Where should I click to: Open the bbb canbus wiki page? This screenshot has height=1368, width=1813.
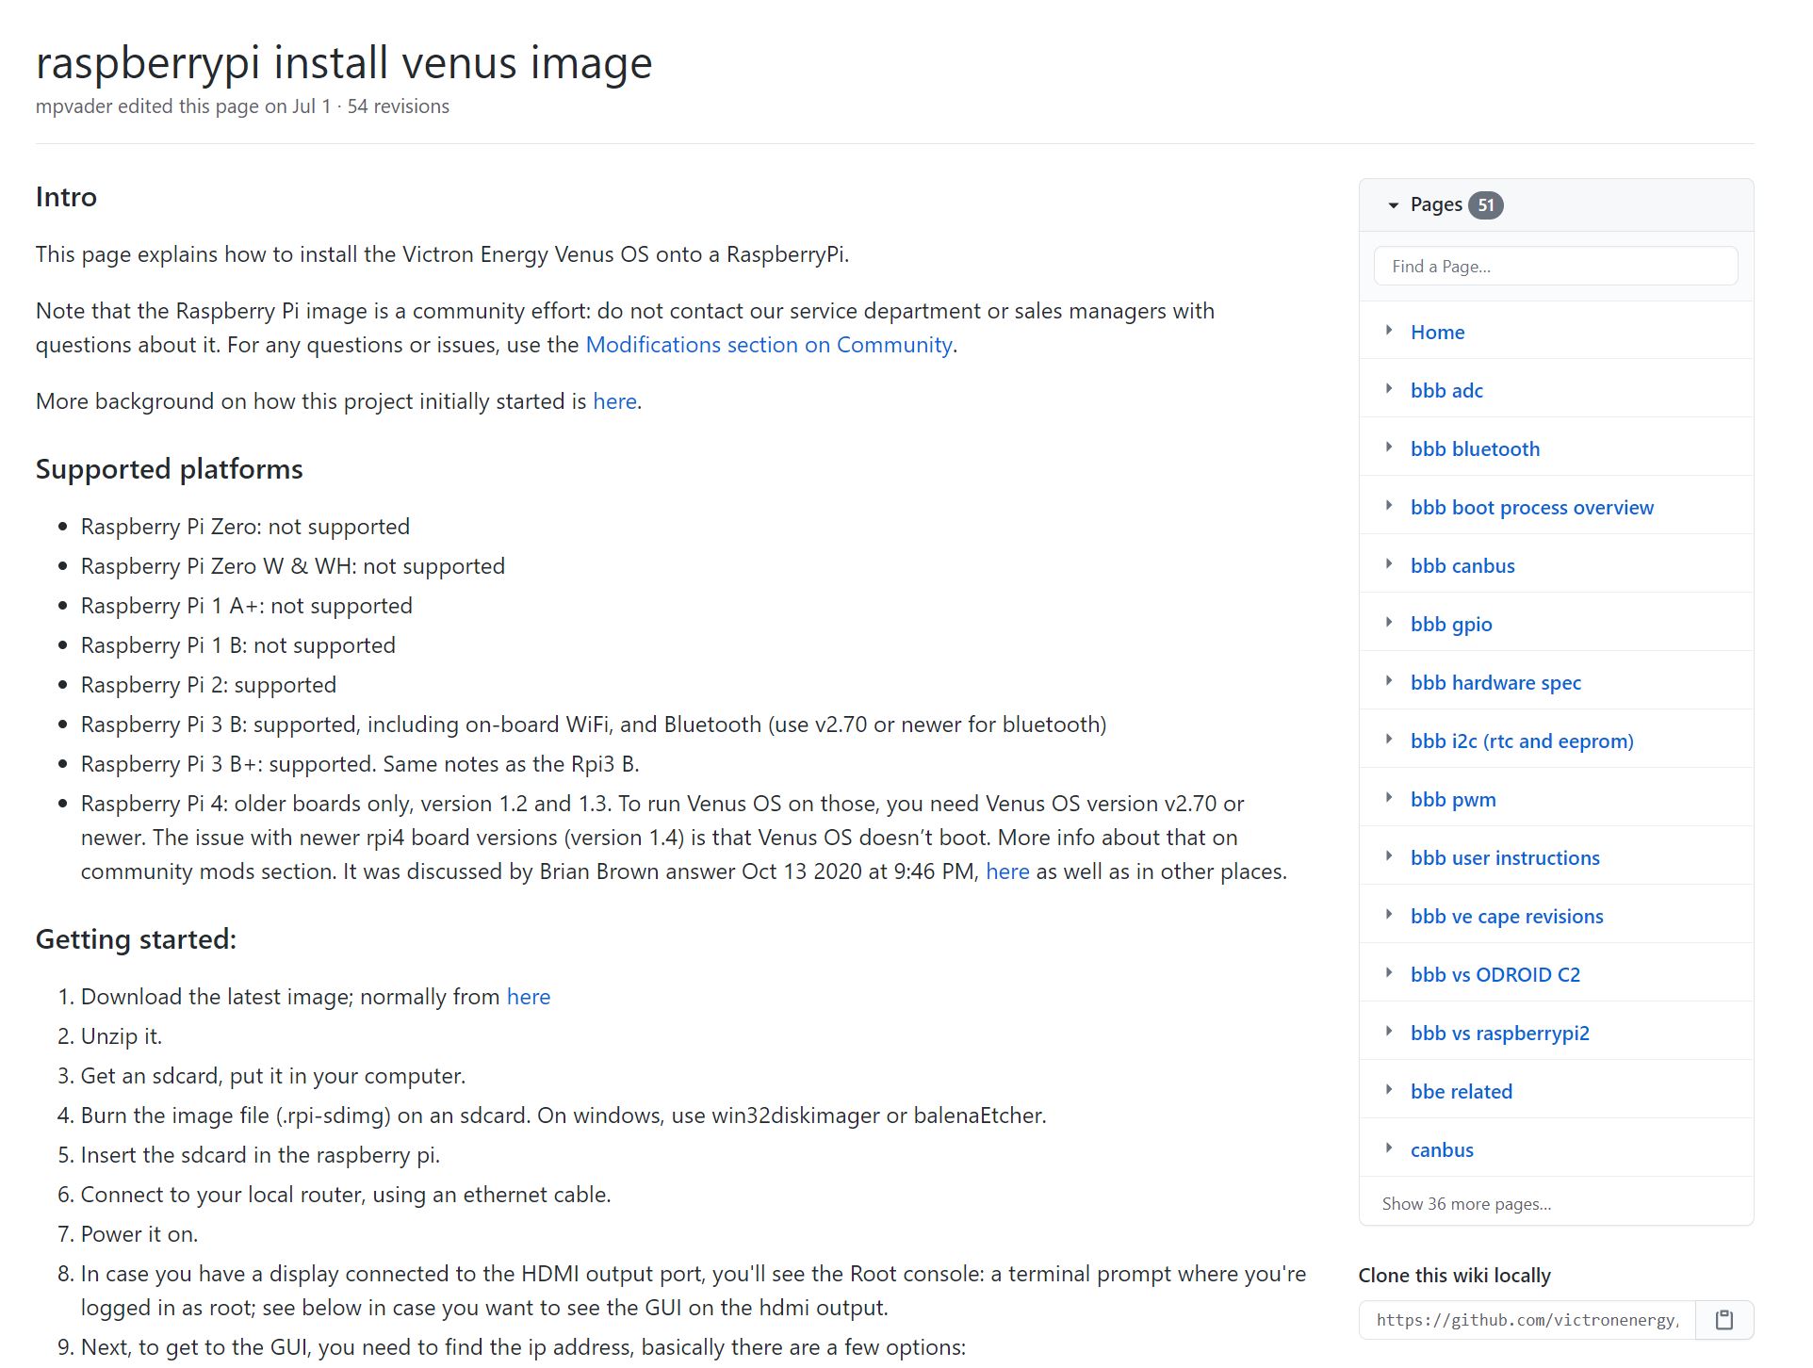(x=1462, y=565)
